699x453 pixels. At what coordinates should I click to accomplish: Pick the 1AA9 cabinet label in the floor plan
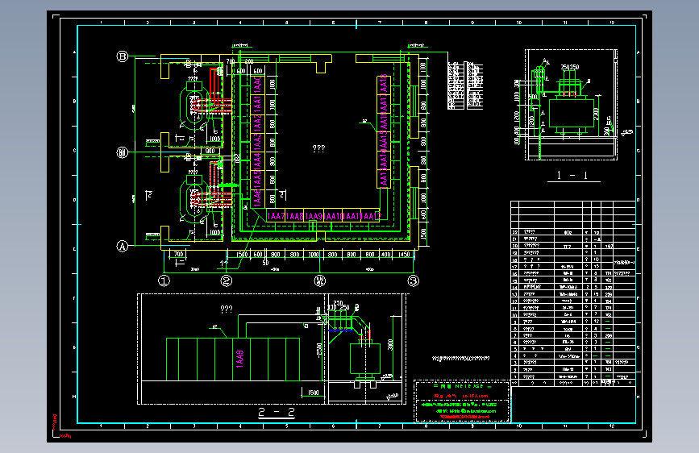click(x=314, y=216)
